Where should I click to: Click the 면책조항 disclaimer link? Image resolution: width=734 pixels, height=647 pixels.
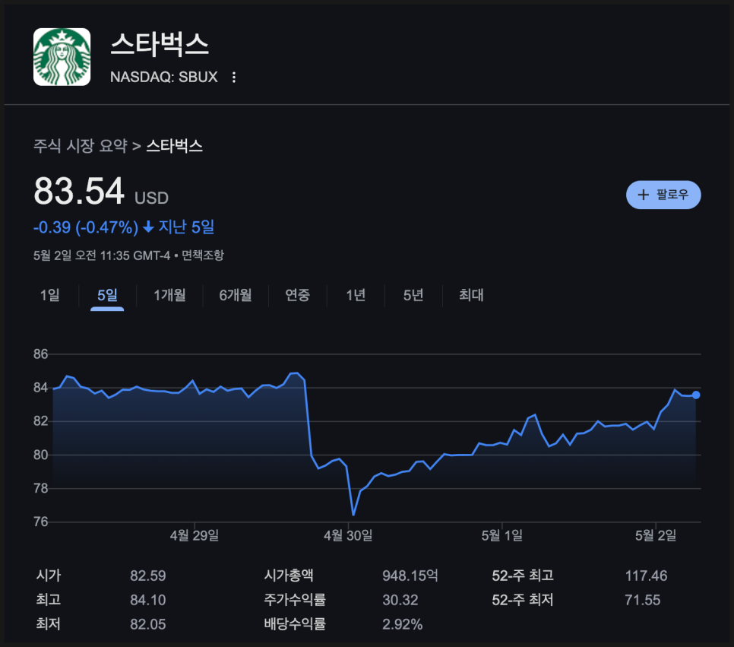pos(203,255)
